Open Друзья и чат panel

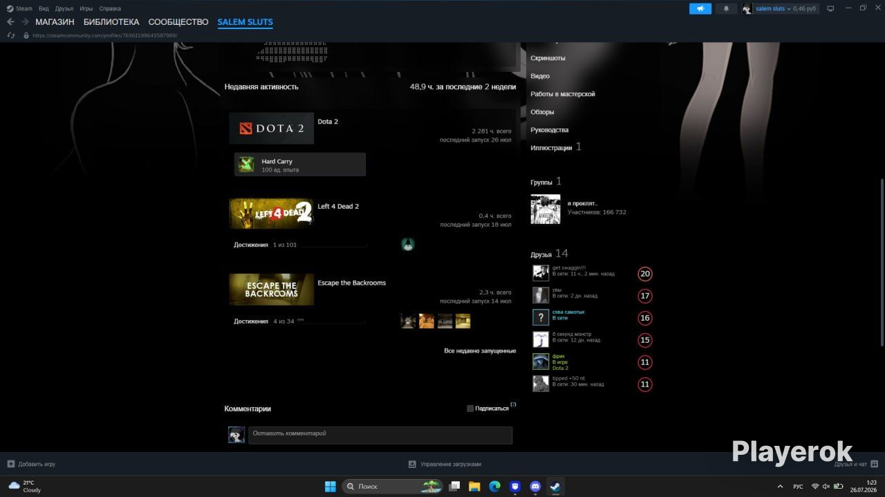pos(856,464)
